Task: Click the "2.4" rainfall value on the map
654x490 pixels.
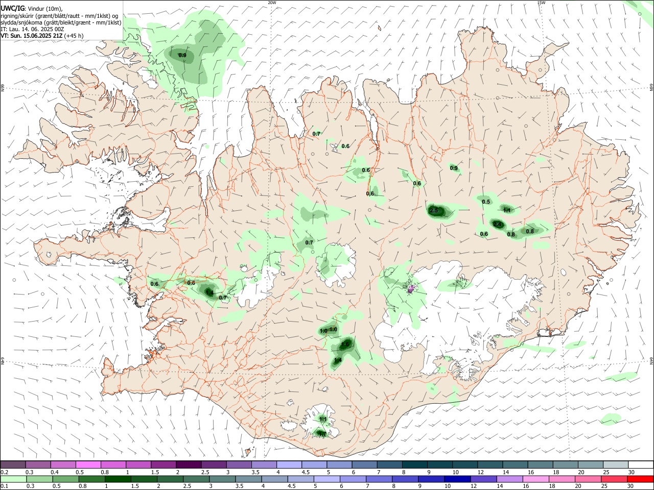Action: pos(497,224)
